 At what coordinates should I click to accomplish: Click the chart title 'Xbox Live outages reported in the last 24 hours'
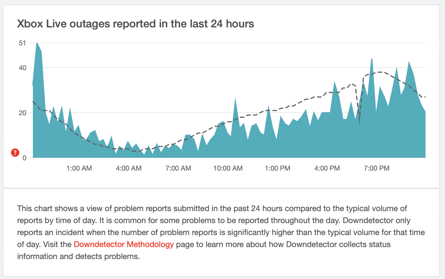(x=136, y=24)
